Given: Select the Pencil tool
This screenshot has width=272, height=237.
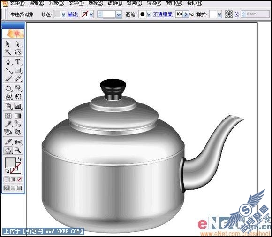Looking at the screenshot, I should (18, 79).
